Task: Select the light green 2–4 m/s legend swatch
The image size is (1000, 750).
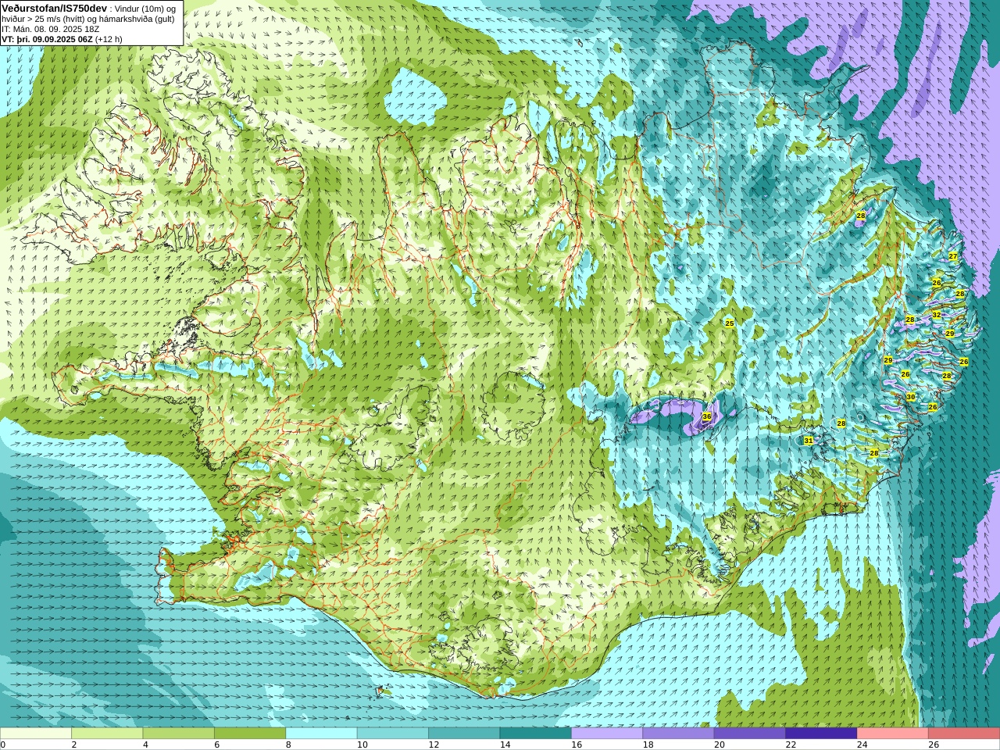Action: (x=107, y=734)
